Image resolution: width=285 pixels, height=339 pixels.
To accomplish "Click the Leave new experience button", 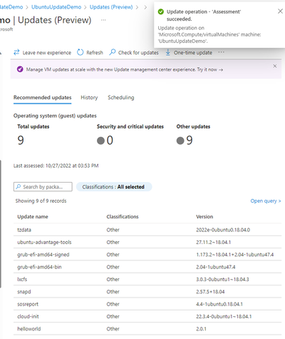I will (x=42, y=52).
